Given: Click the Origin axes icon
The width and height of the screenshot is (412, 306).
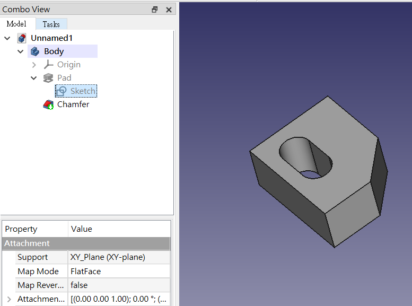Looking at the screenshot, I should point(48,64).
